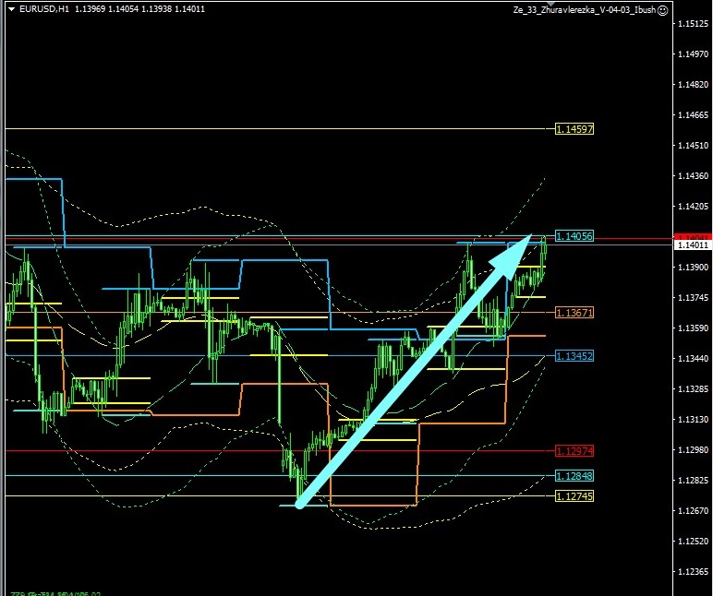Select the 1.14056 cyan price label
The height and width of the screenshot is (596, 713).
[574, 236]
